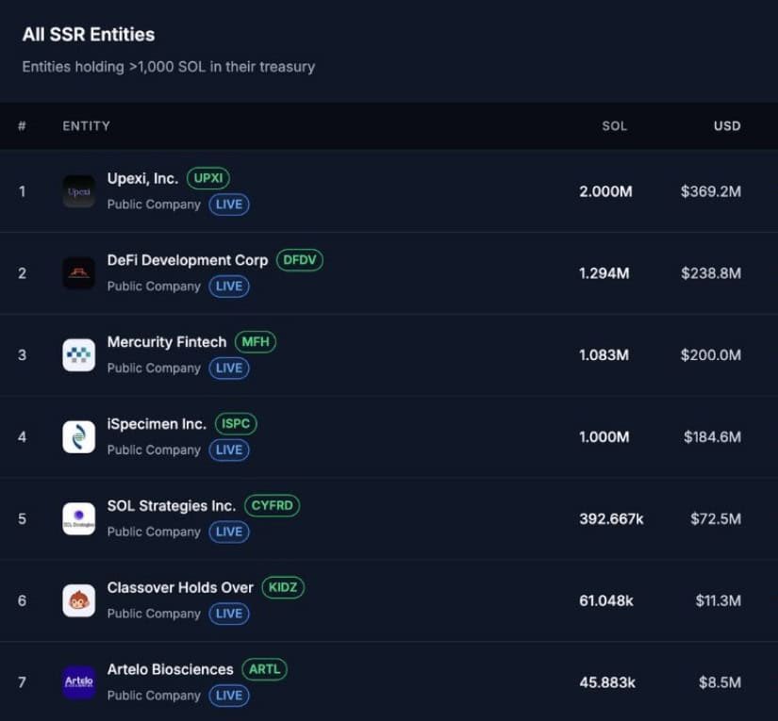Click the Mercurity Fintech logo icon
The image size is (778, 721).
[79, 355]
